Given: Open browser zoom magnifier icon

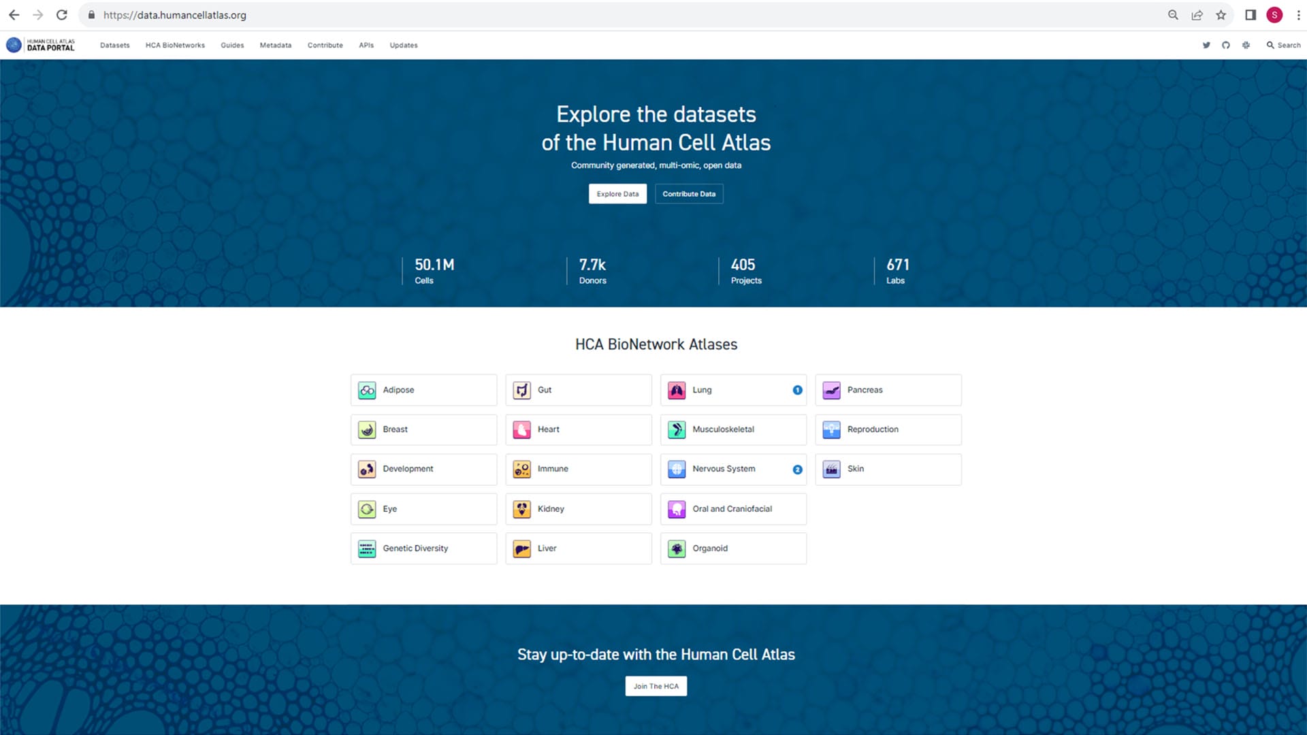Looking at the screenshot, I should (1173, 15).
